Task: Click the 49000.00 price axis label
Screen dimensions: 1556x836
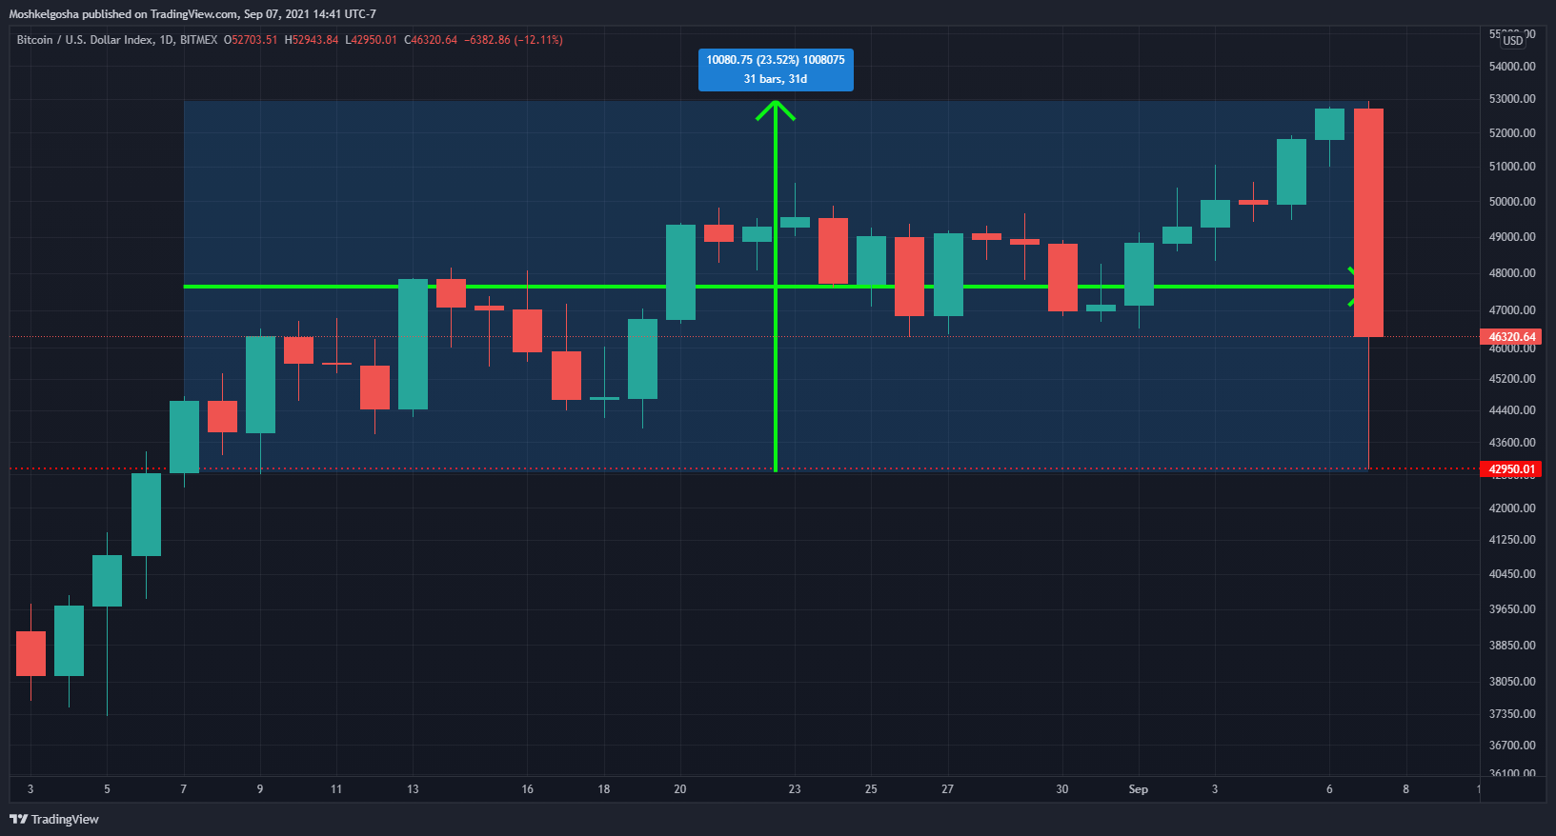Action: 1512,237
